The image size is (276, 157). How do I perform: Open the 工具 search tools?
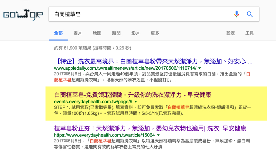pyautogui.click(x=250, y=33)
